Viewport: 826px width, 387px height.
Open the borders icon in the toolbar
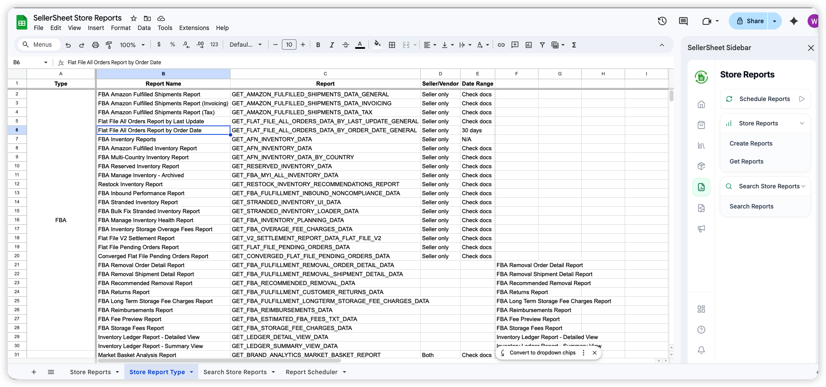click(x=392, y=45)
